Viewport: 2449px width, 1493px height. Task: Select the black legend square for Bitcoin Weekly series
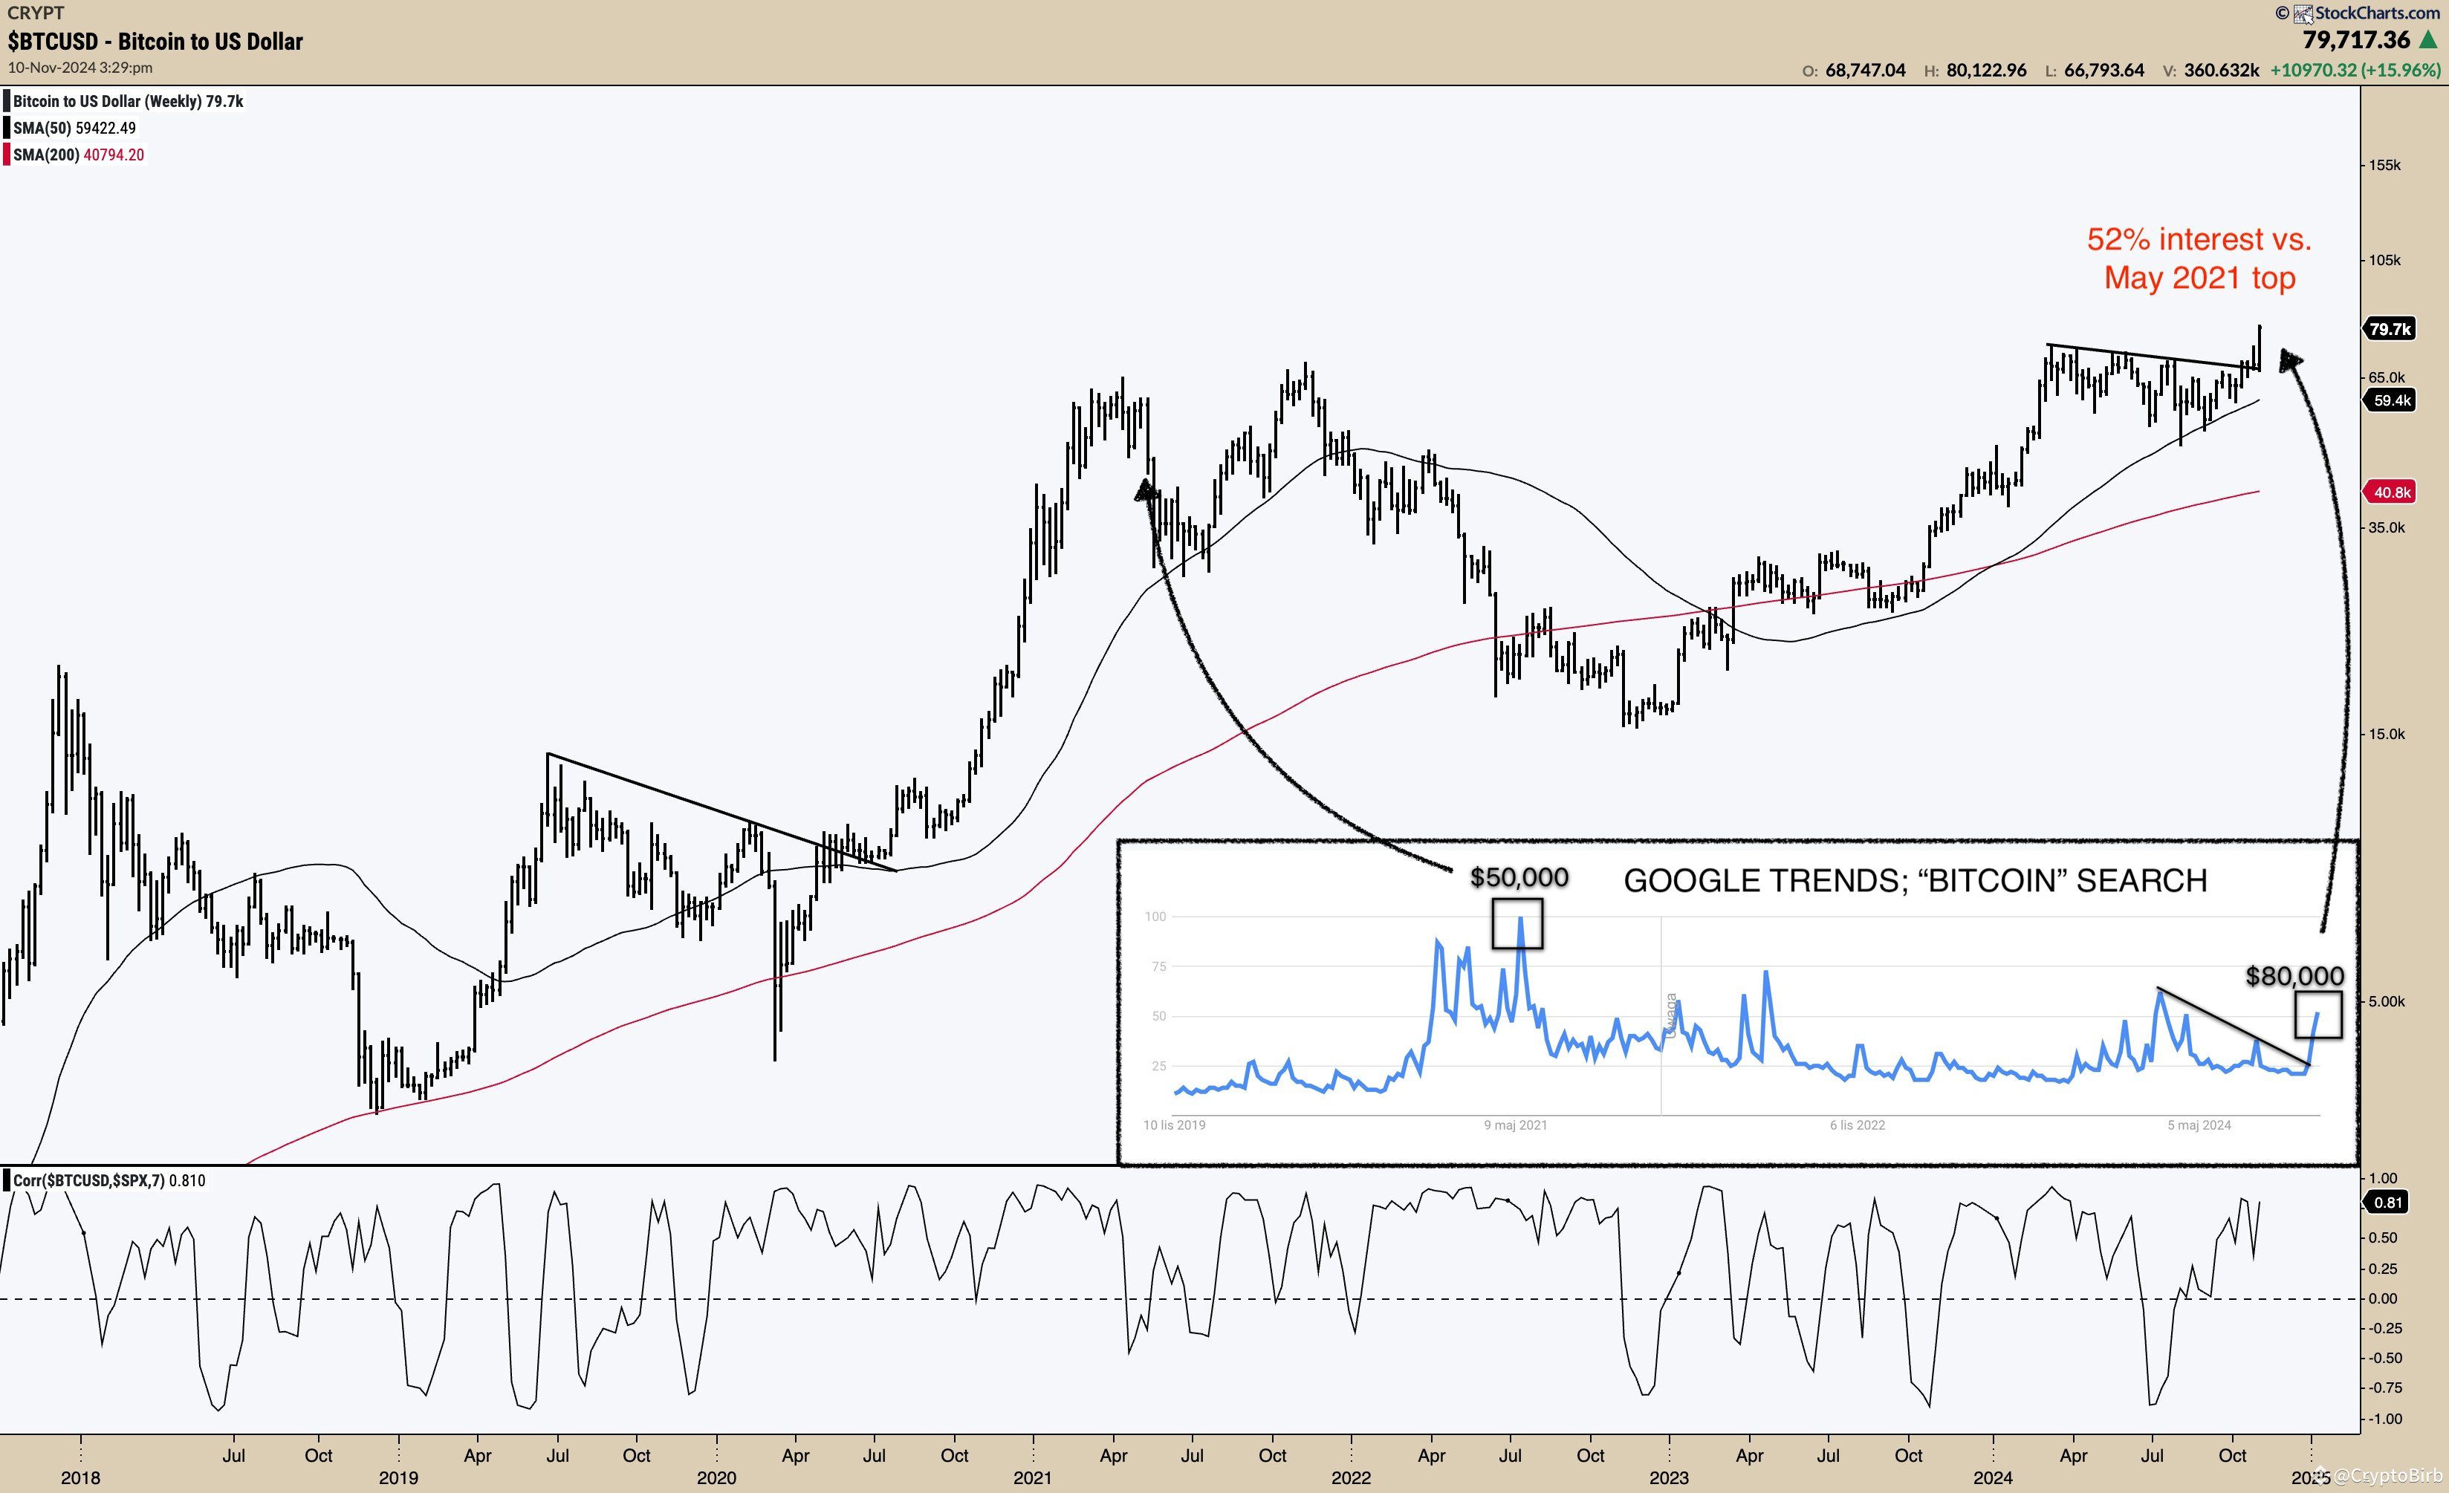coord(7,100)
